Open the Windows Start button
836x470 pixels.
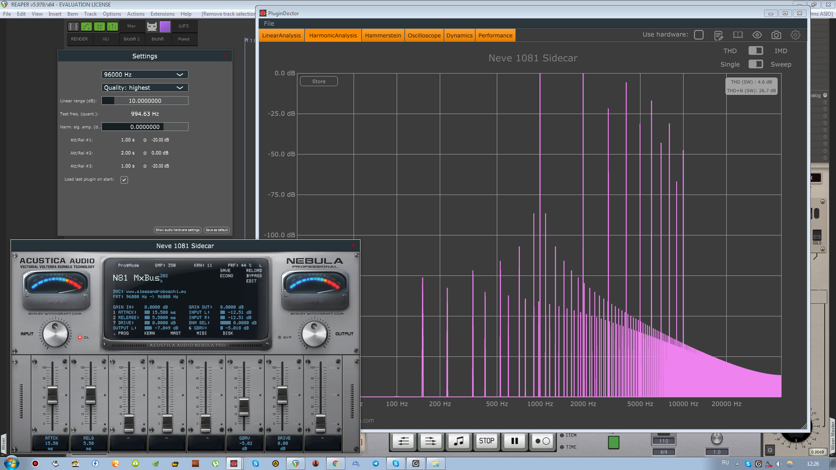point(11,463)
